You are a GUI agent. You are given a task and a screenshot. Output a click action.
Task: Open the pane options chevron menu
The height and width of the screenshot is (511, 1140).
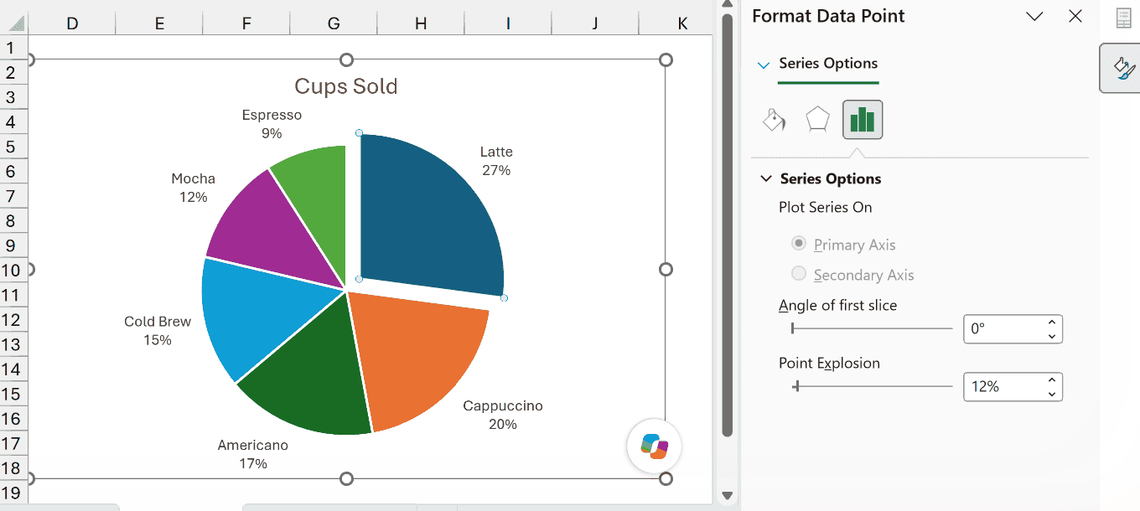coord(1034,16)
